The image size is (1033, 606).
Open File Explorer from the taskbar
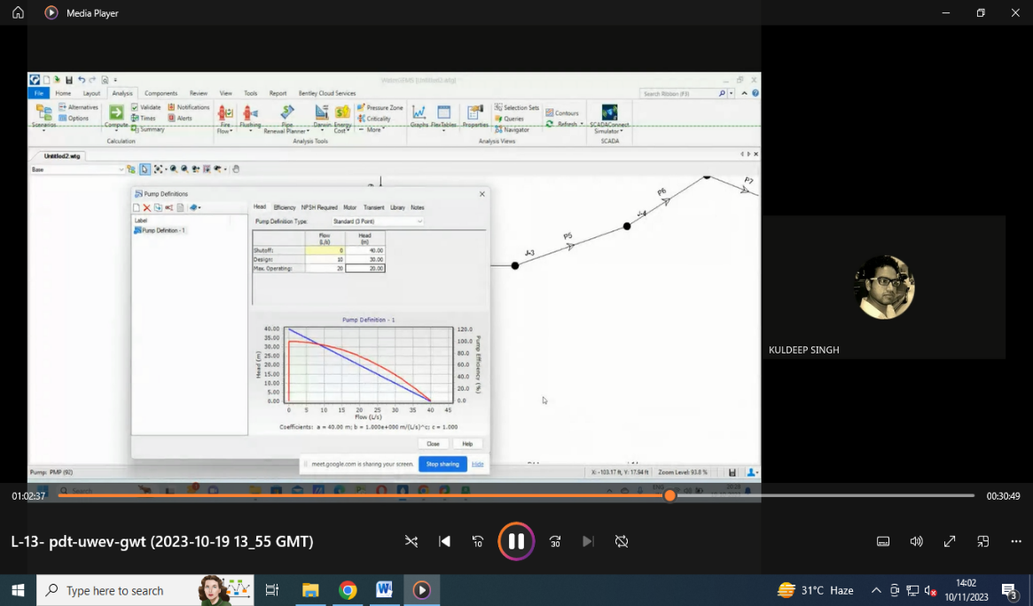tap(310, 590)
